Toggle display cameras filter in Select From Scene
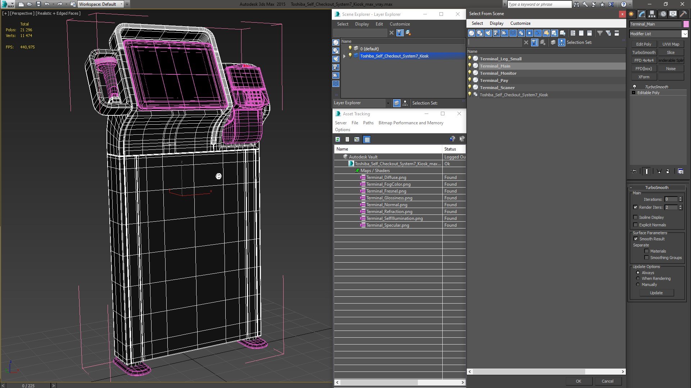Image resolution: width=691 pixels, height=388 pixels. click(496, 33)
